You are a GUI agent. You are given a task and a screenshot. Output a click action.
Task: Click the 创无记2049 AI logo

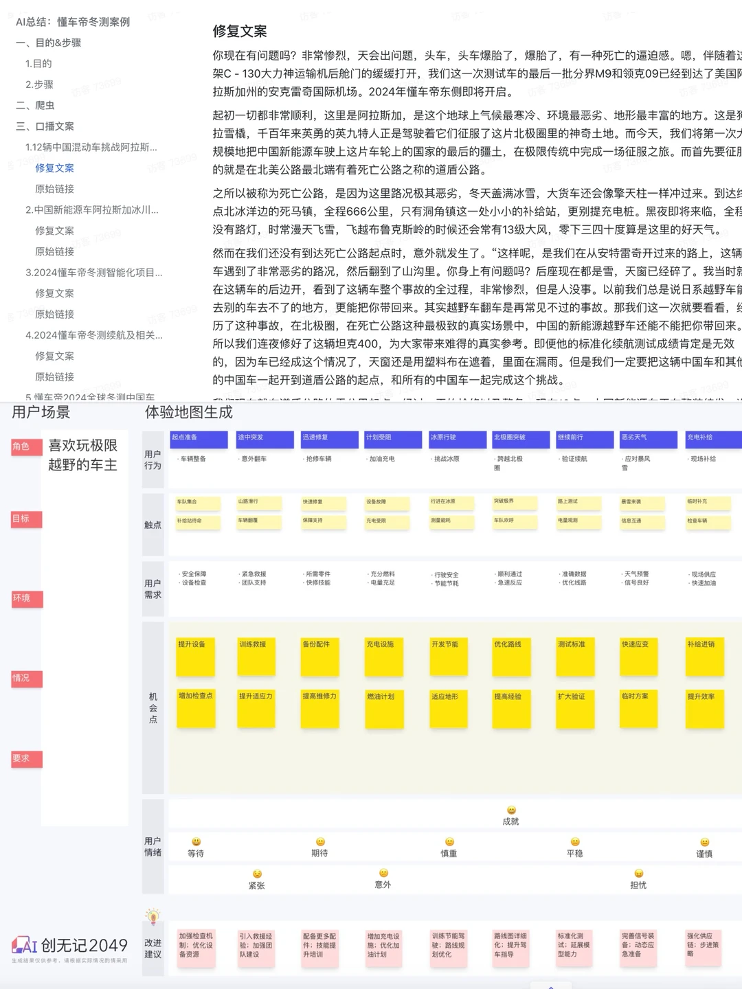pos(69,946)
